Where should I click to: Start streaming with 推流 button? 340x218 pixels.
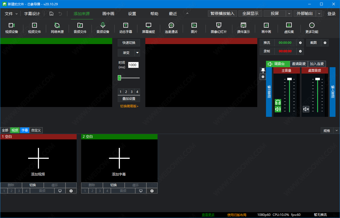[x=267, y=43]
